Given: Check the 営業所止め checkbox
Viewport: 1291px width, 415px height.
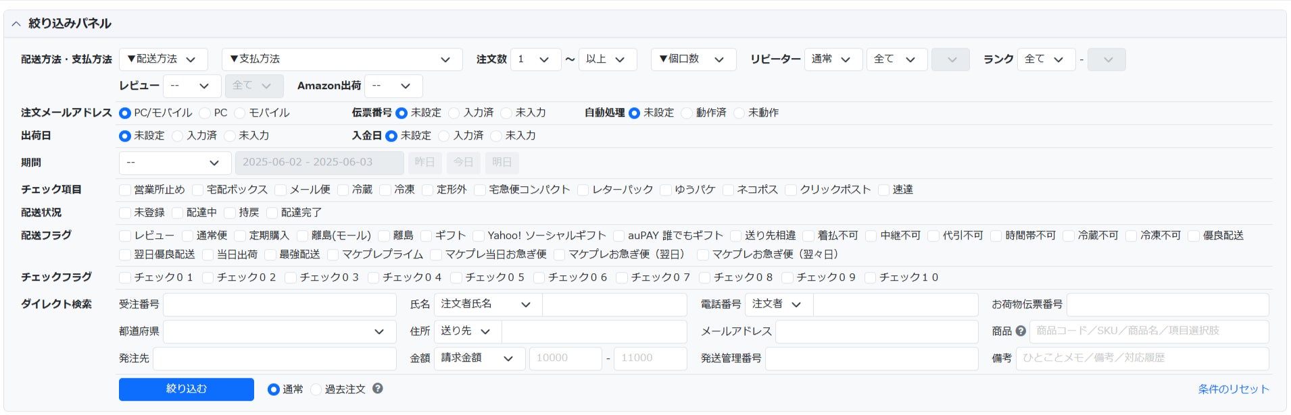Looking at the screenshot, I should pos(125,190).
